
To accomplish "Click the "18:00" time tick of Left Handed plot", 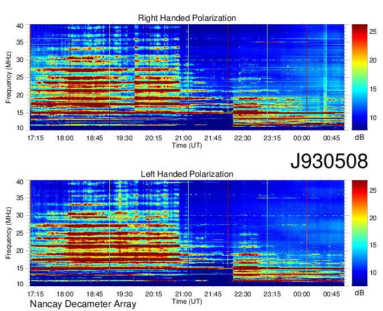I will click(65, 294).
